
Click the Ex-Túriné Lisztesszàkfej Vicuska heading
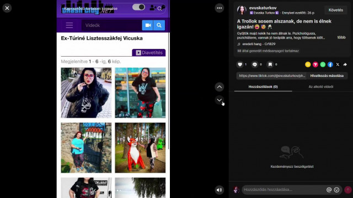point(101,38)
